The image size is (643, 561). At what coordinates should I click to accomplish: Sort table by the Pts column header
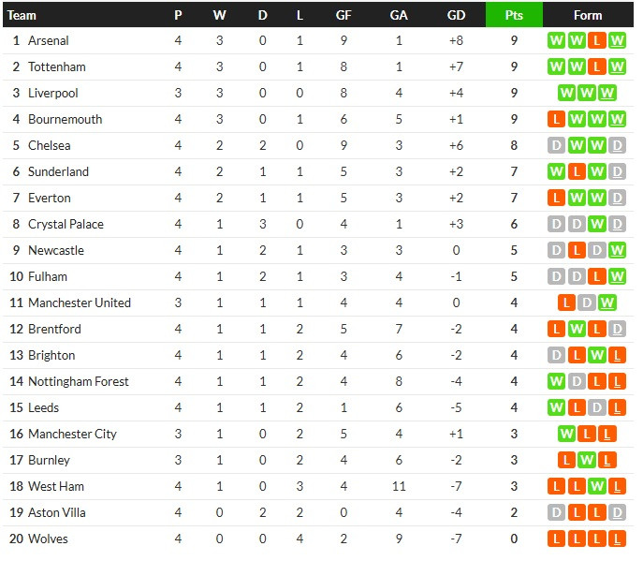pos(514,15)
